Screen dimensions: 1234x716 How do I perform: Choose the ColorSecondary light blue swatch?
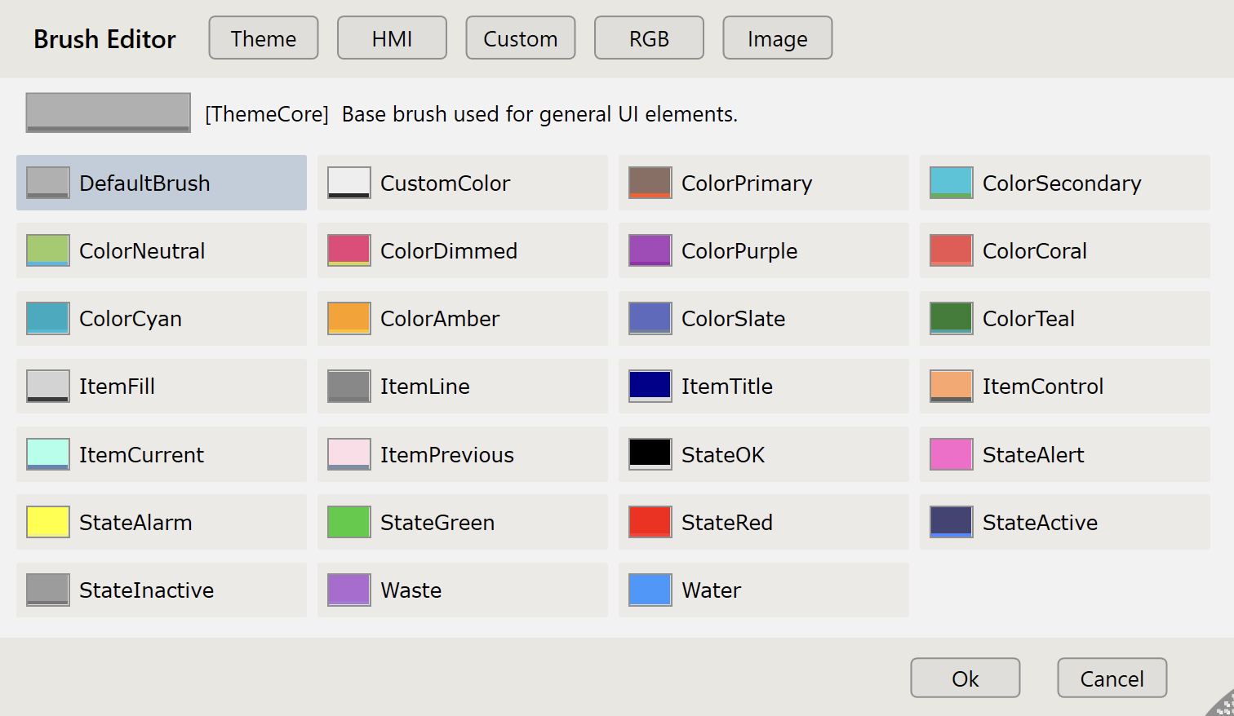[x=951, y=183]
